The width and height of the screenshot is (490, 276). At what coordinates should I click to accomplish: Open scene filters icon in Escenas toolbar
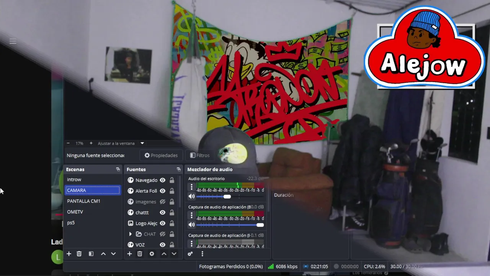[91, 254]
